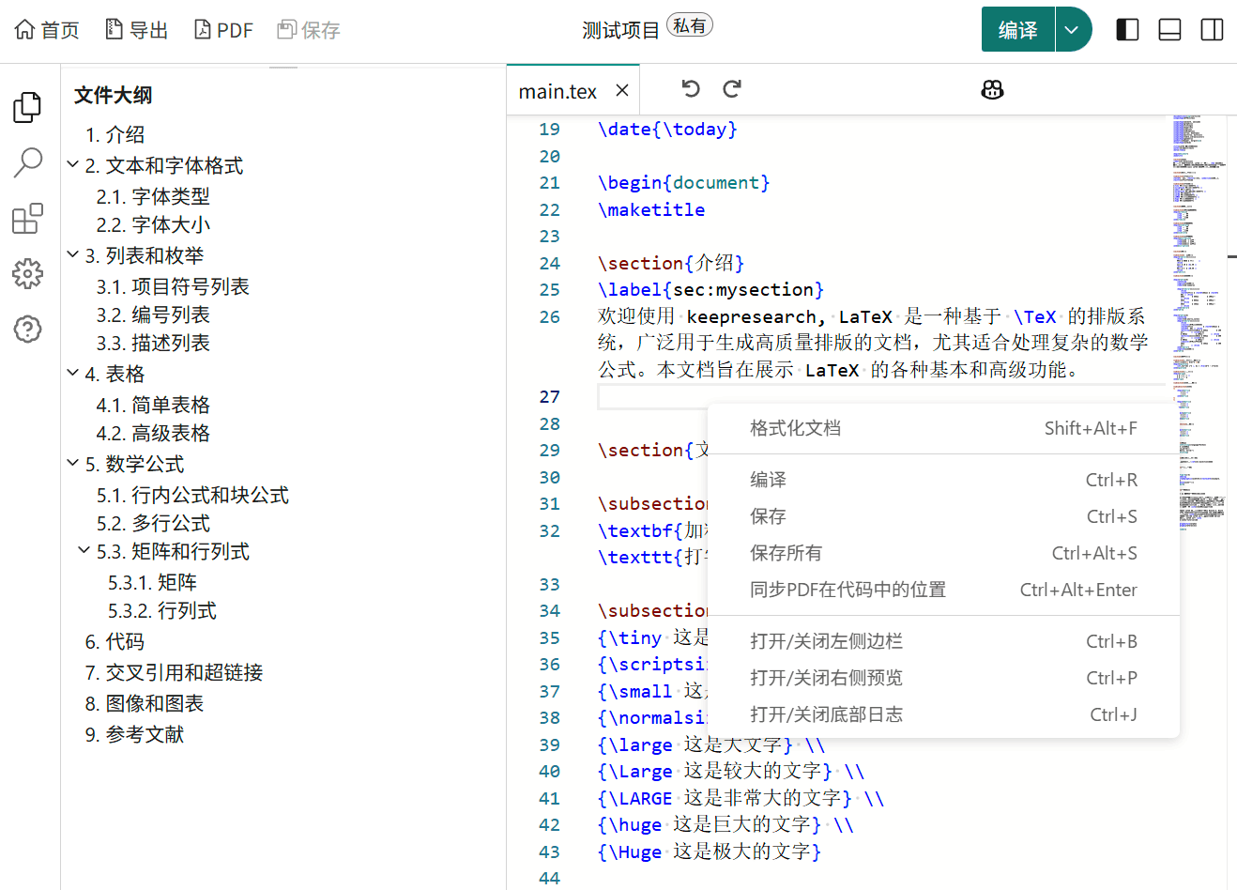Open the AI copilot assistant icon
Image resolution: width=1237 pixels, height=890 pixels.
click(x=992, y=90)
